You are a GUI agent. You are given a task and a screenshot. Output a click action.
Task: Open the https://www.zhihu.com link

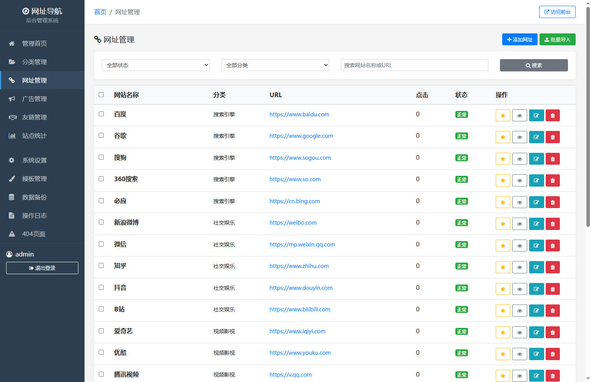click(299, 266)
